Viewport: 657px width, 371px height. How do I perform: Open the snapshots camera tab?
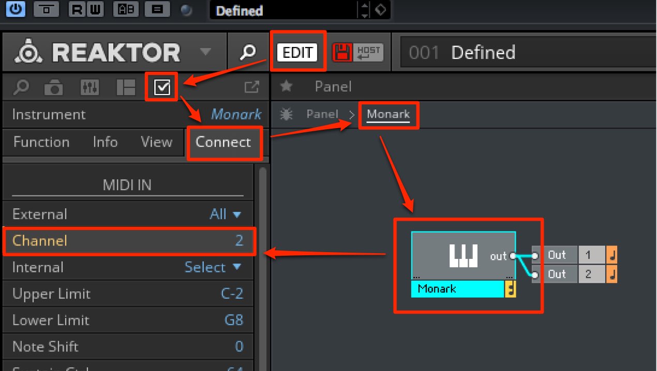[53, 88]
